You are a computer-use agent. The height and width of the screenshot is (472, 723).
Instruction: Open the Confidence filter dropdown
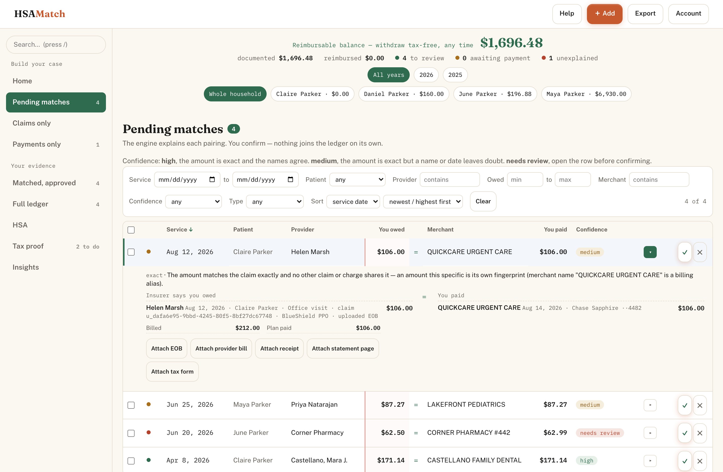click(194, 201)
